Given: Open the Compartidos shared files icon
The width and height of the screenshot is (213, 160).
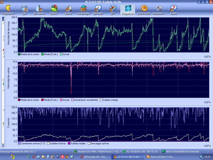Looking at the screenshot, I should [83, 8].
